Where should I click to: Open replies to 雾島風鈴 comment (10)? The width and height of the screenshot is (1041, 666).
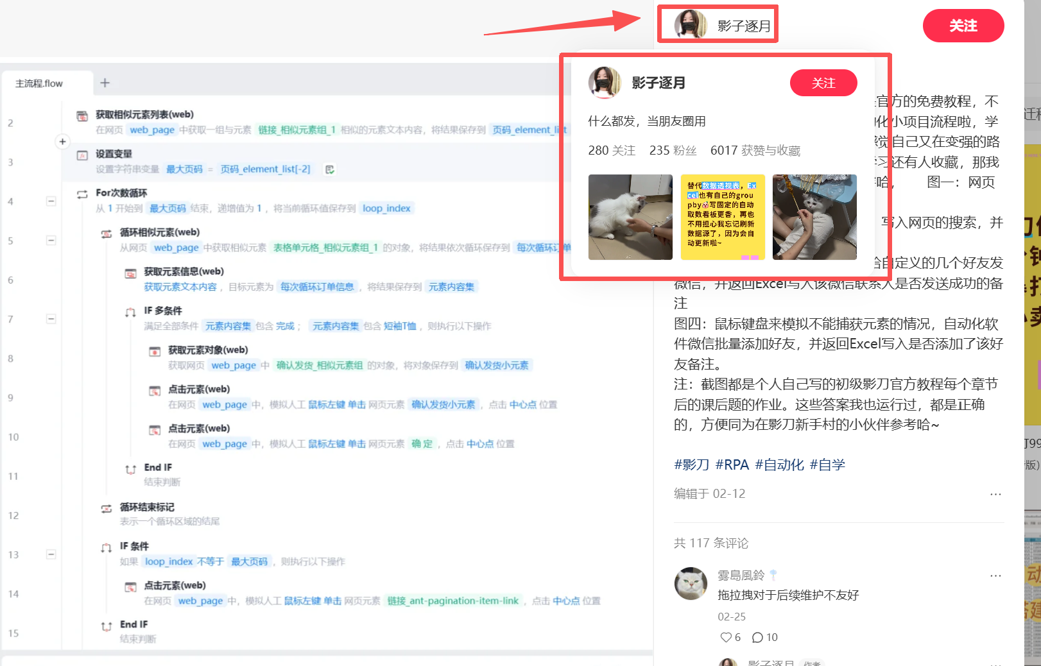point(764,637)
